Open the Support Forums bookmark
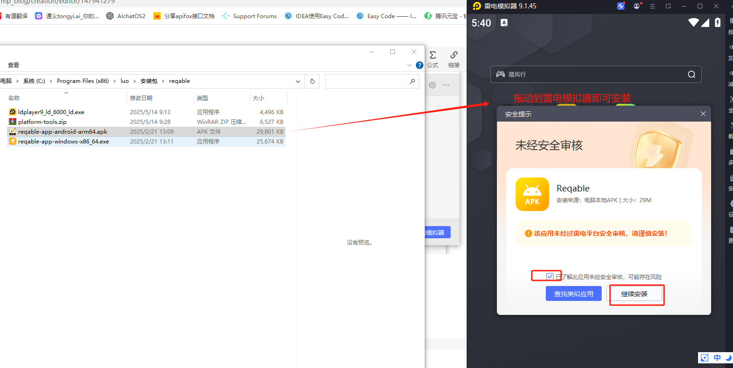The width and height of the screenshot is (733, 368). coord(250,16)
